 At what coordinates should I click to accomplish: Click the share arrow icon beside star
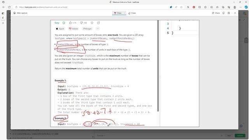pyautogui.click(x=98, y=23)
